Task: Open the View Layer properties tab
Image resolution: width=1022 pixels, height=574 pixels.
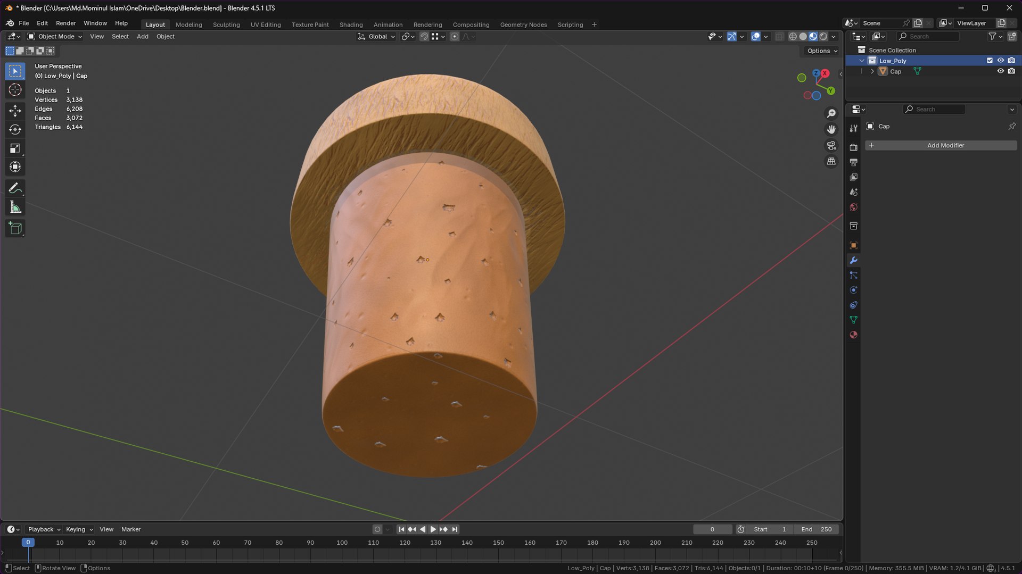Action: point(853,177)
